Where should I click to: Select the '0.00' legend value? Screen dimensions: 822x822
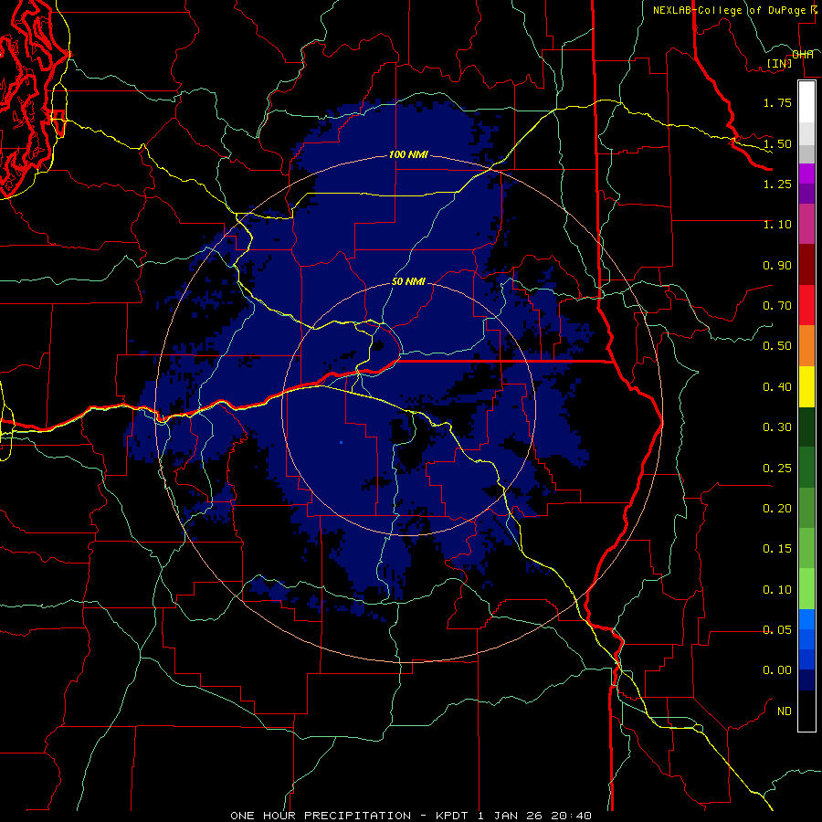coord(777,670)
